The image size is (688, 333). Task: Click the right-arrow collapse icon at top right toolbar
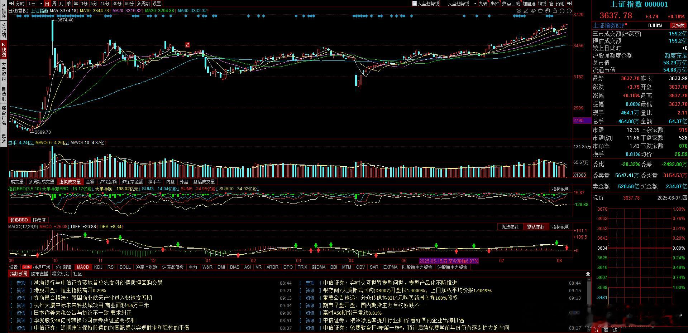point(570,4)
